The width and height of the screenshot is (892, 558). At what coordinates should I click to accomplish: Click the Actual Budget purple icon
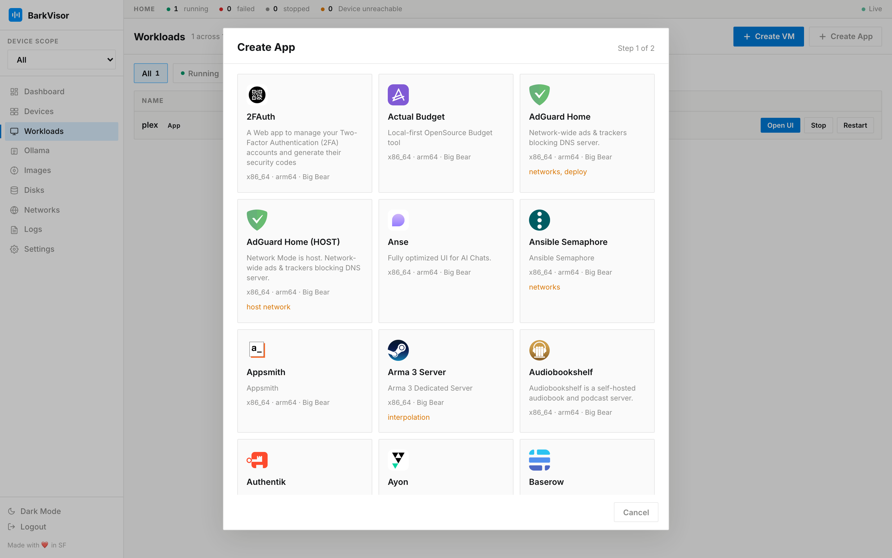398,95
